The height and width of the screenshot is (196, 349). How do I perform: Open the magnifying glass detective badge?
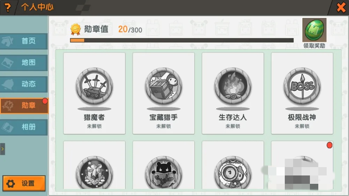pos(233,173)
